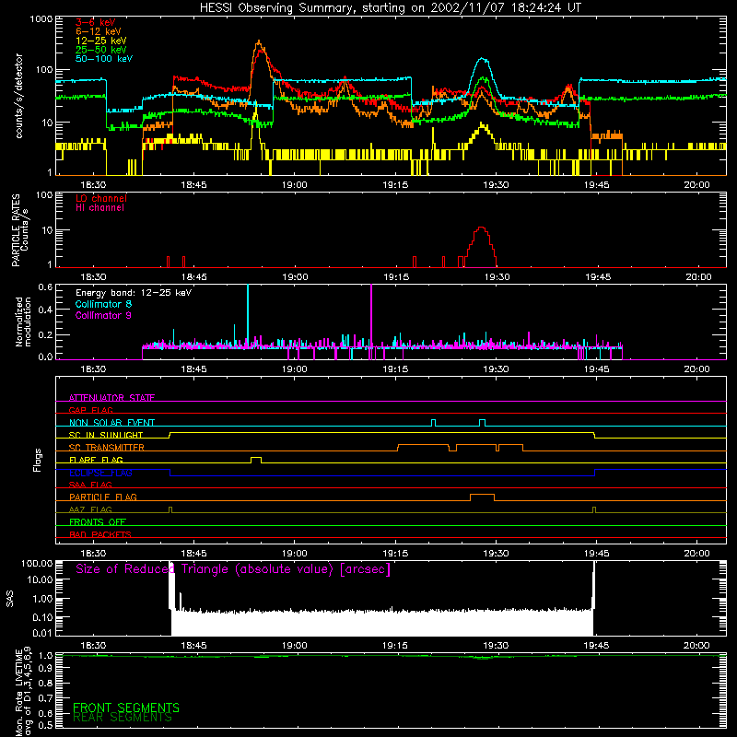This screenshot has height=737, width=737.
Task: Click the A4Z FLAG label
Action: click(90, 509)
